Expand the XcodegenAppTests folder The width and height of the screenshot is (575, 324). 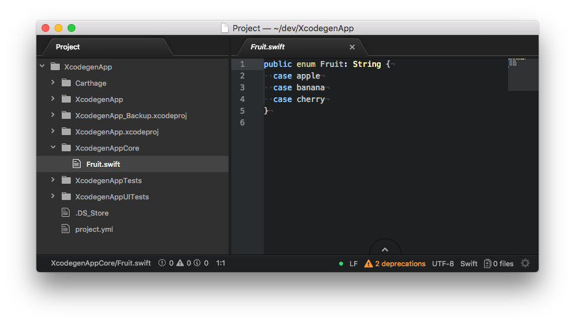53,180
